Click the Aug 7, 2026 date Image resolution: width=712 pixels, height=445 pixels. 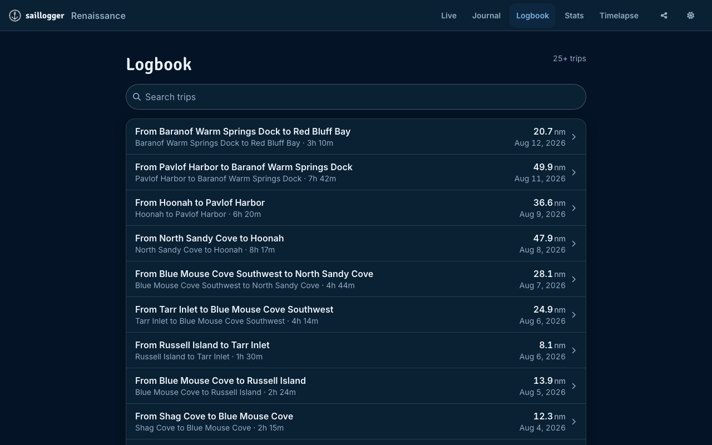[x=542, y=285]
